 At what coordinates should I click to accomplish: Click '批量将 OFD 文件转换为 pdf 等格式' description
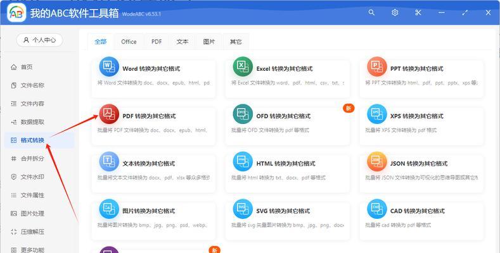tap(270, 130)
